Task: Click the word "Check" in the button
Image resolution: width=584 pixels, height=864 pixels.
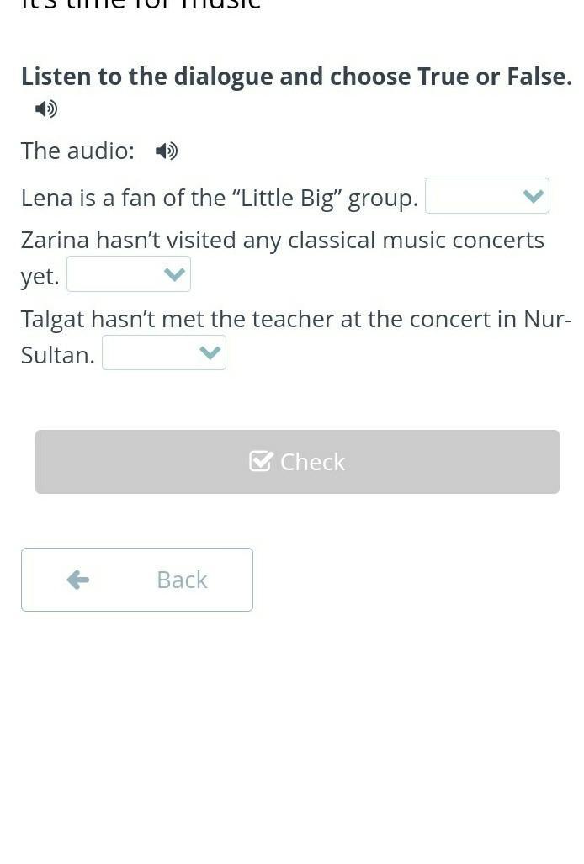Action: pos(312,463)
